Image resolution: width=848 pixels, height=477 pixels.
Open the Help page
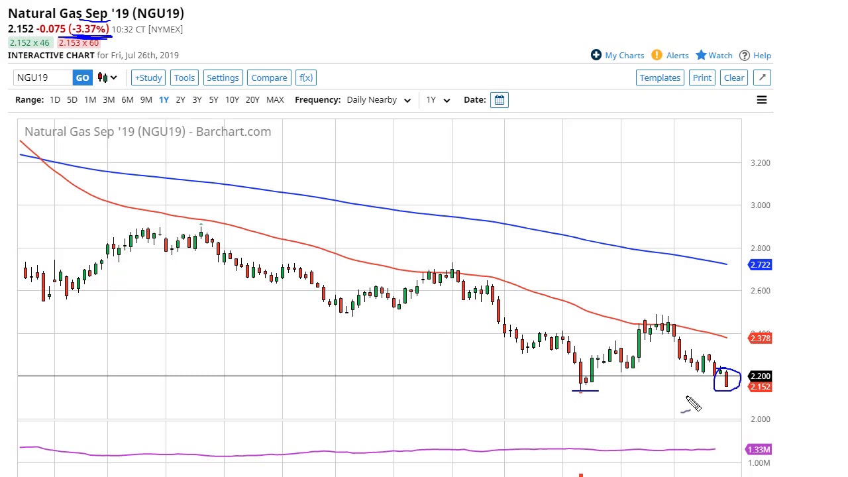[762, 56]
